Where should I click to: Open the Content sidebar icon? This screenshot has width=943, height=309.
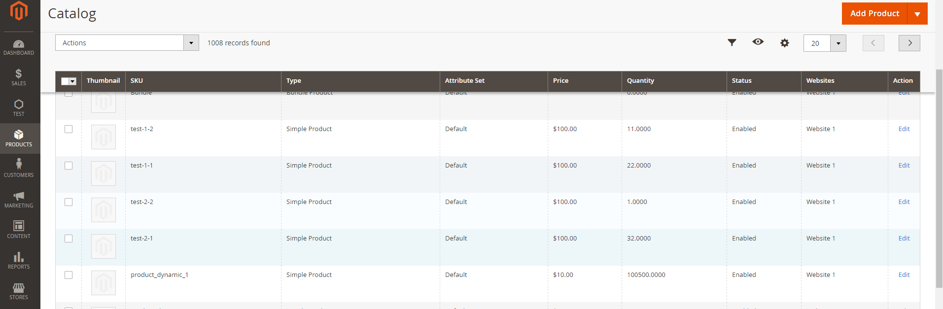[x=19, y=230]
